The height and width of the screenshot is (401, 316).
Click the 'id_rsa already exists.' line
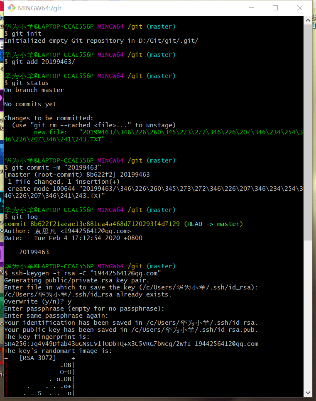tap(88, 294)
